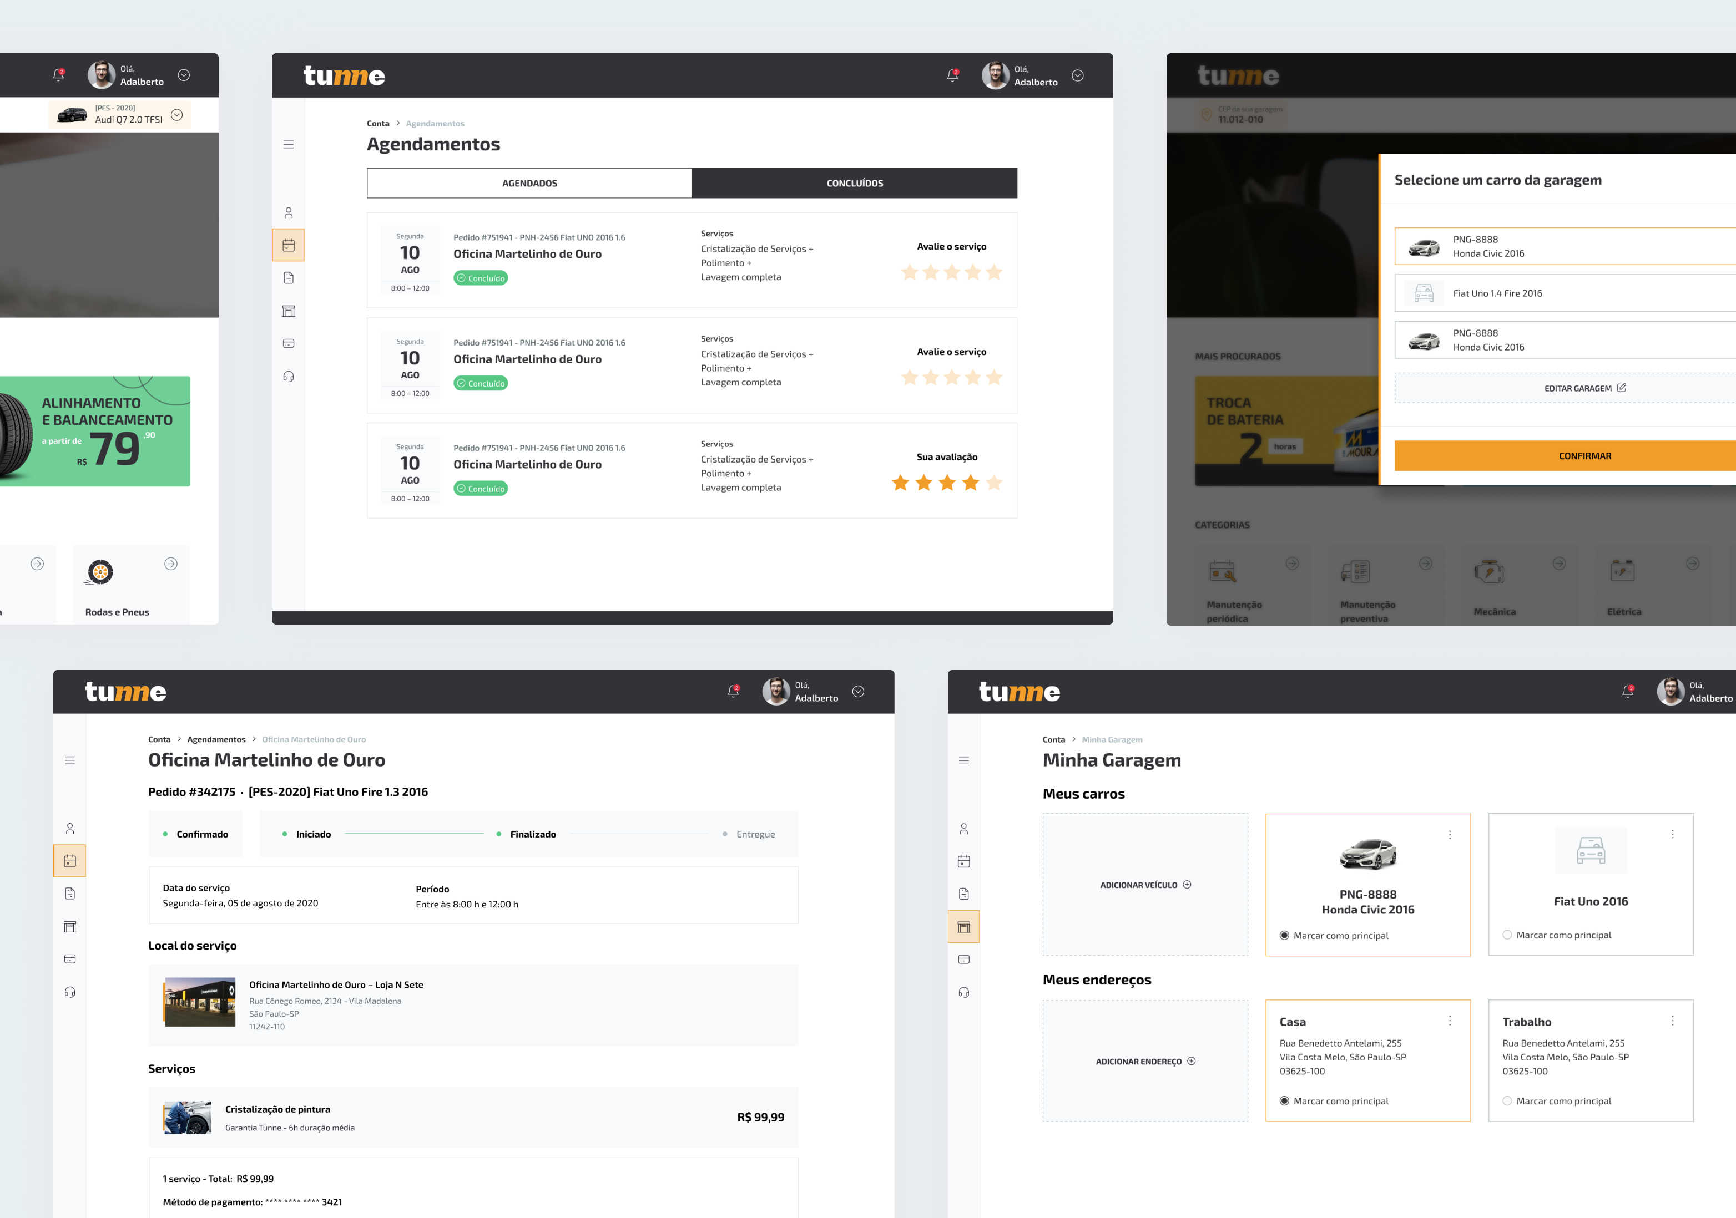Open Cristalização de pintura service thumbnail
This screenshot has width=1736, height=1218.
(188, 1118)
